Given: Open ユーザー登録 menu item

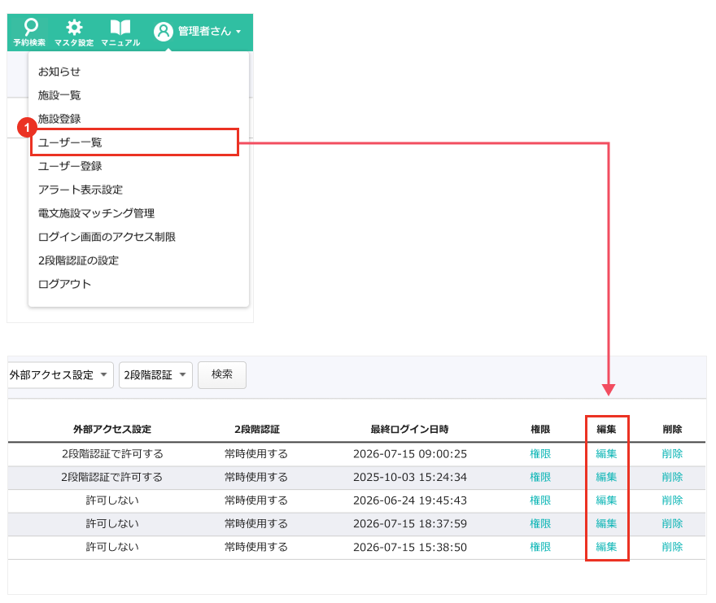Looking at the screenshot, I should 70,166.
